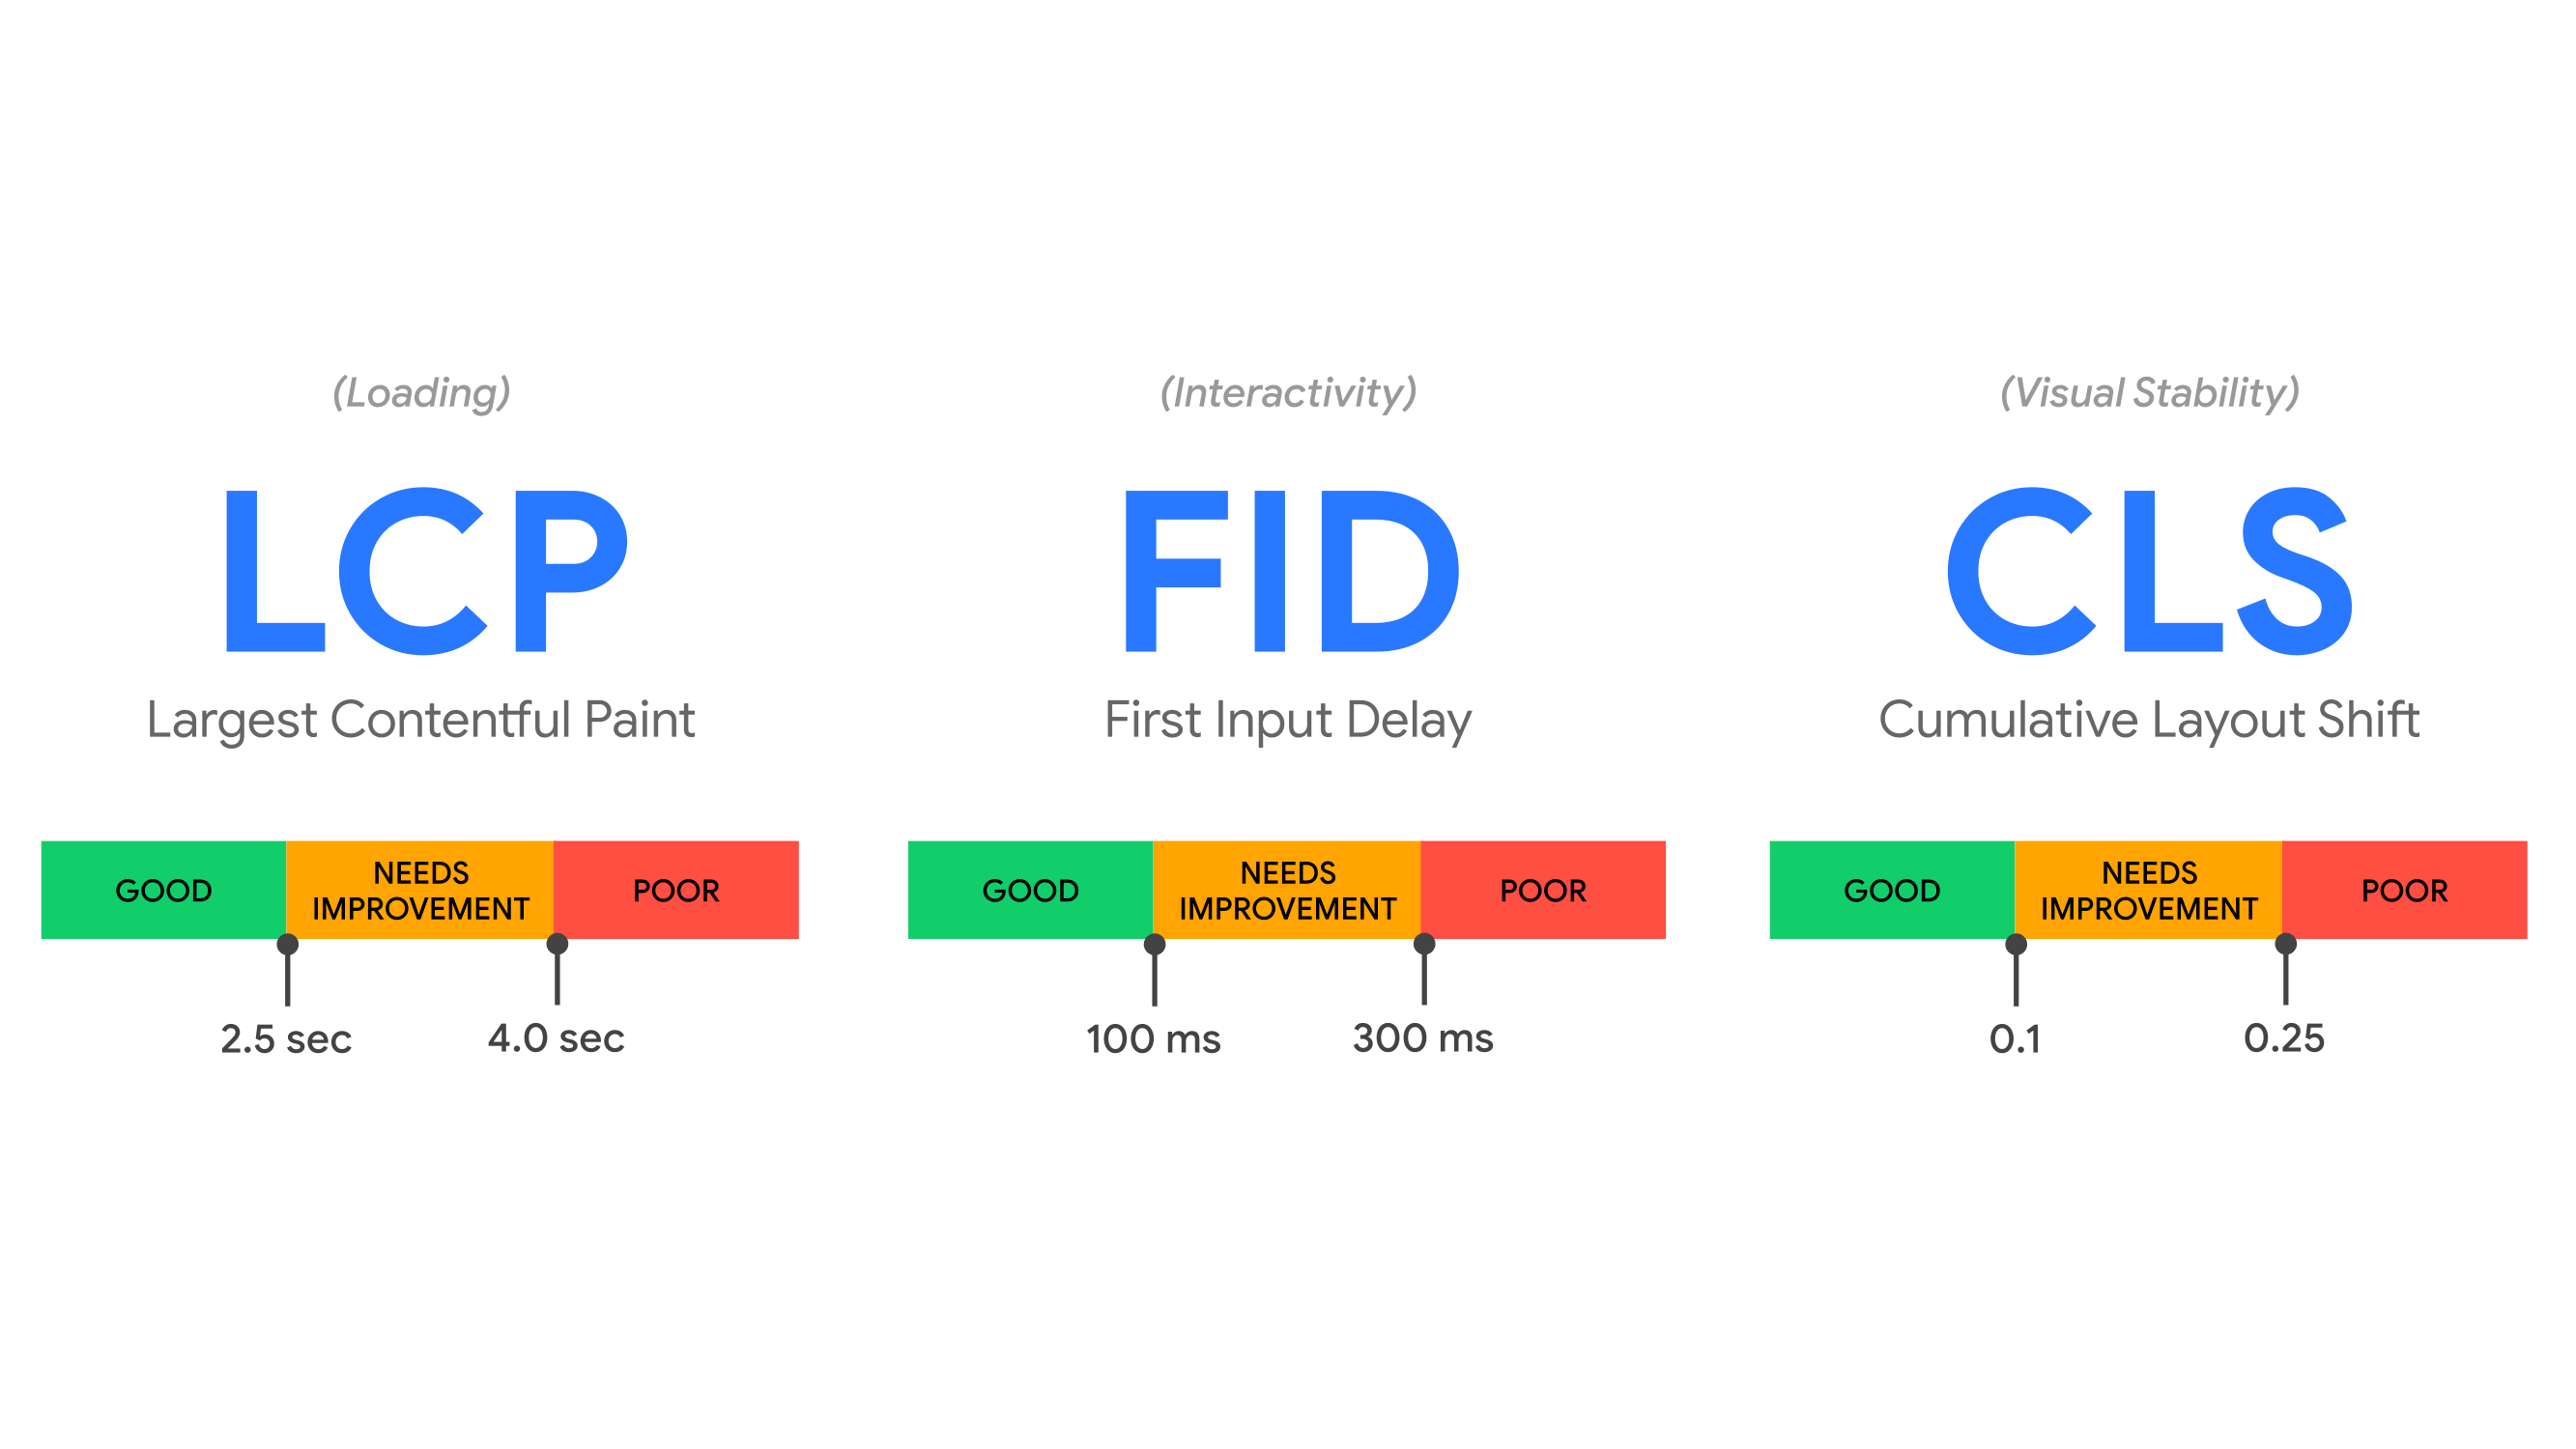Click the First Input Delay label
The height and width of the screenshot is (1449, 2576).
[1288, 720]
